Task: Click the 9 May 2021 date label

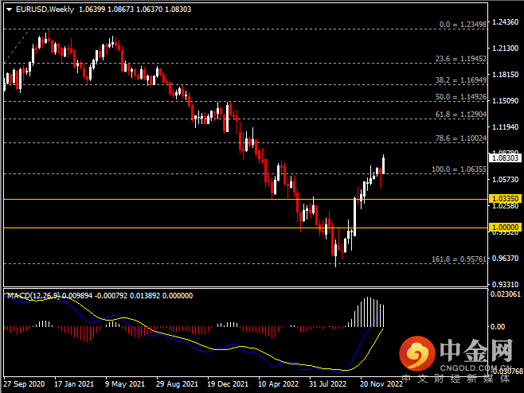Action: (x=125, y=384)
